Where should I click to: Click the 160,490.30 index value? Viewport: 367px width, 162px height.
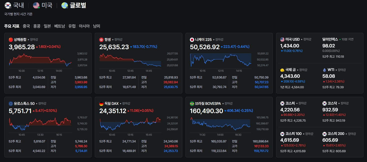tap(207, 111)
